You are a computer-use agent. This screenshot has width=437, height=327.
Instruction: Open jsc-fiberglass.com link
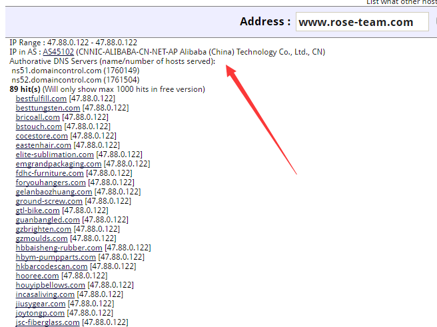[x=48, y=322]
